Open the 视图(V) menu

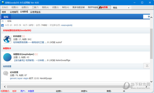coord(15,7)
